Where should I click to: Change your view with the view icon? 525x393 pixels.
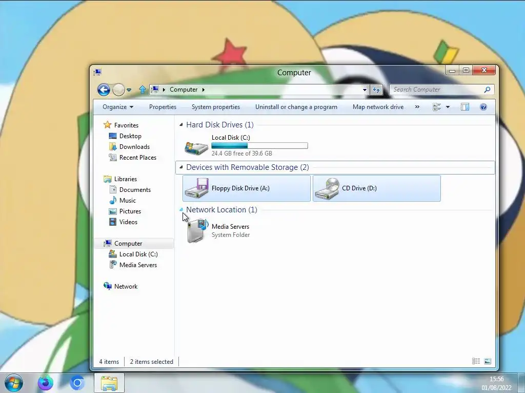click(437, 107)
